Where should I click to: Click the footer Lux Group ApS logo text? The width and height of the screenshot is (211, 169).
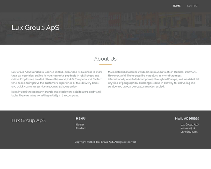click(29, 120)
